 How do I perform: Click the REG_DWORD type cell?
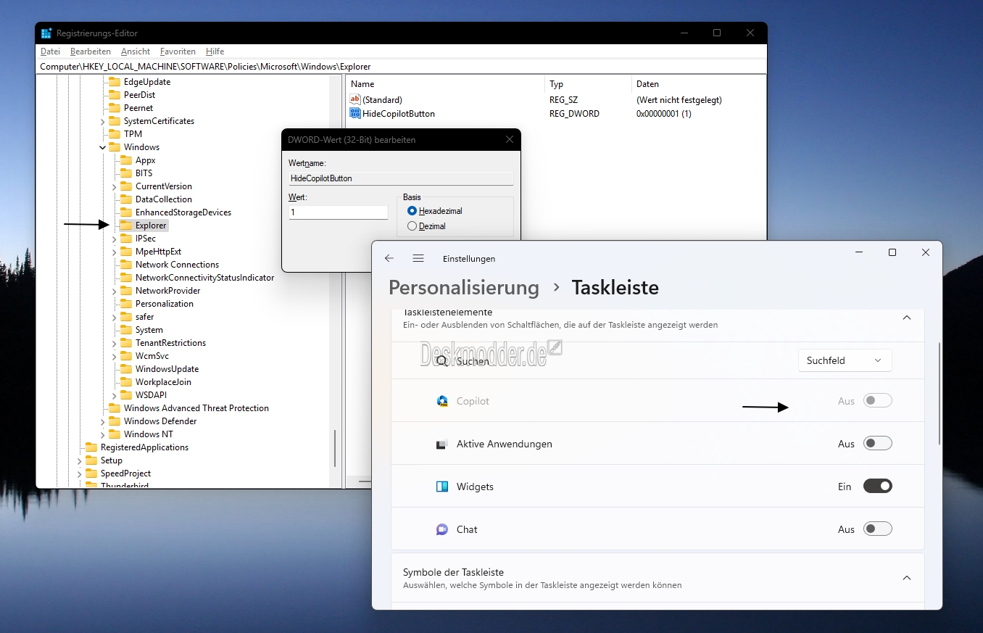coord(574,114)
